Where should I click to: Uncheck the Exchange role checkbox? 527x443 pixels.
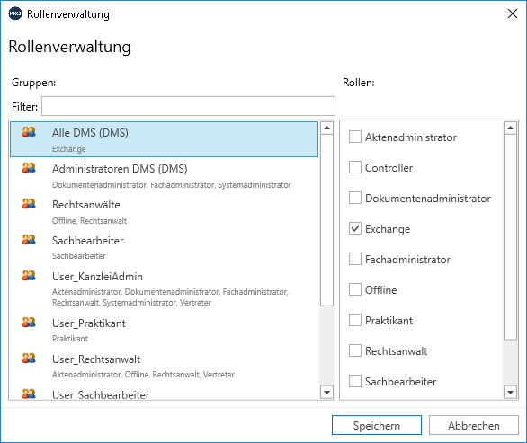355,228
